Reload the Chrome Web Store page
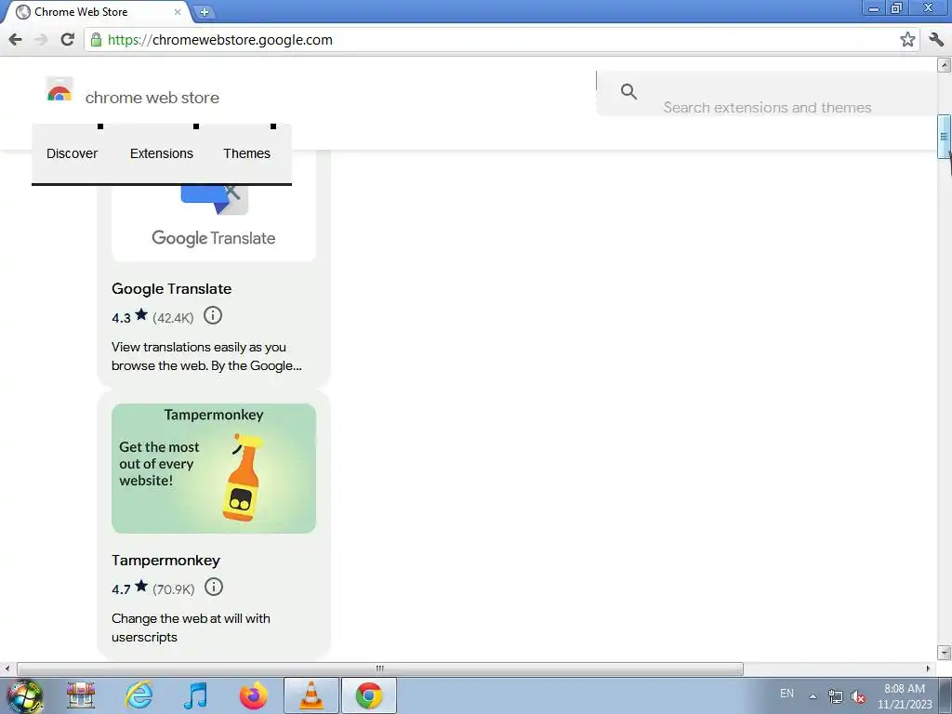The width and height of the screenshot is (952, 714). click(x=67, y=40)
